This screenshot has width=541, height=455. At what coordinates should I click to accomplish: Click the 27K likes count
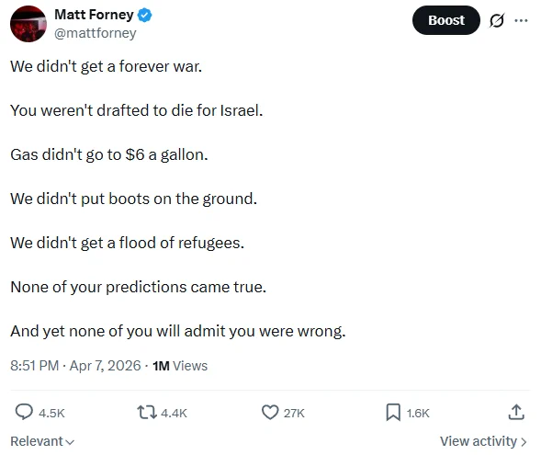click(x=294, y=414)
